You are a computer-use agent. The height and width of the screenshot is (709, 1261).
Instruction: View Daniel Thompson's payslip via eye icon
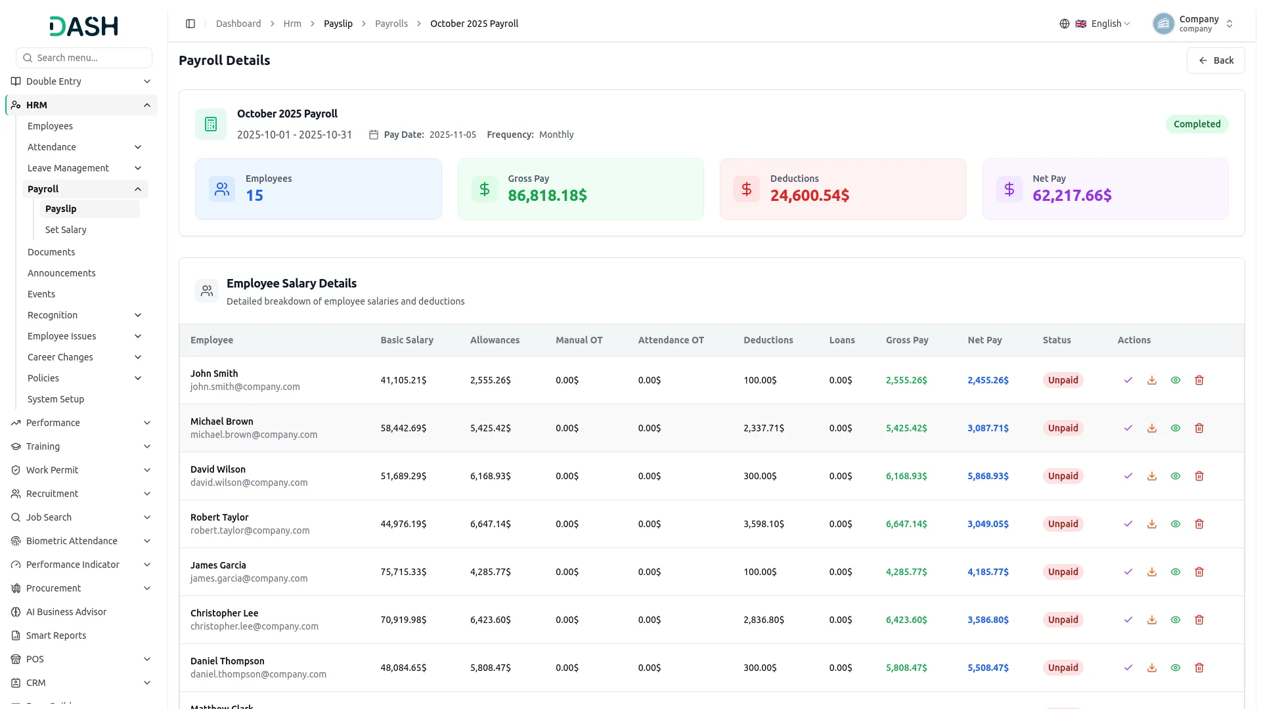tap(1175, 668)
